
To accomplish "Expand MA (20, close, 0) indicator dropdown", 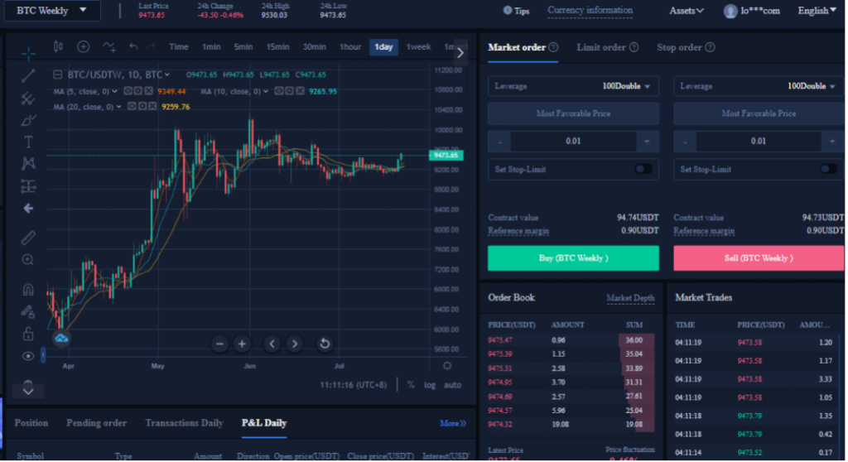I will 119,107.
